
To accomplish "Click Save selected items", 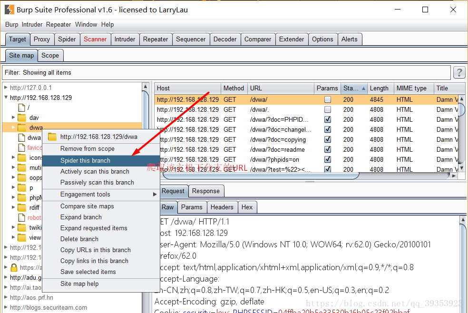I will [x=101, y=272].
